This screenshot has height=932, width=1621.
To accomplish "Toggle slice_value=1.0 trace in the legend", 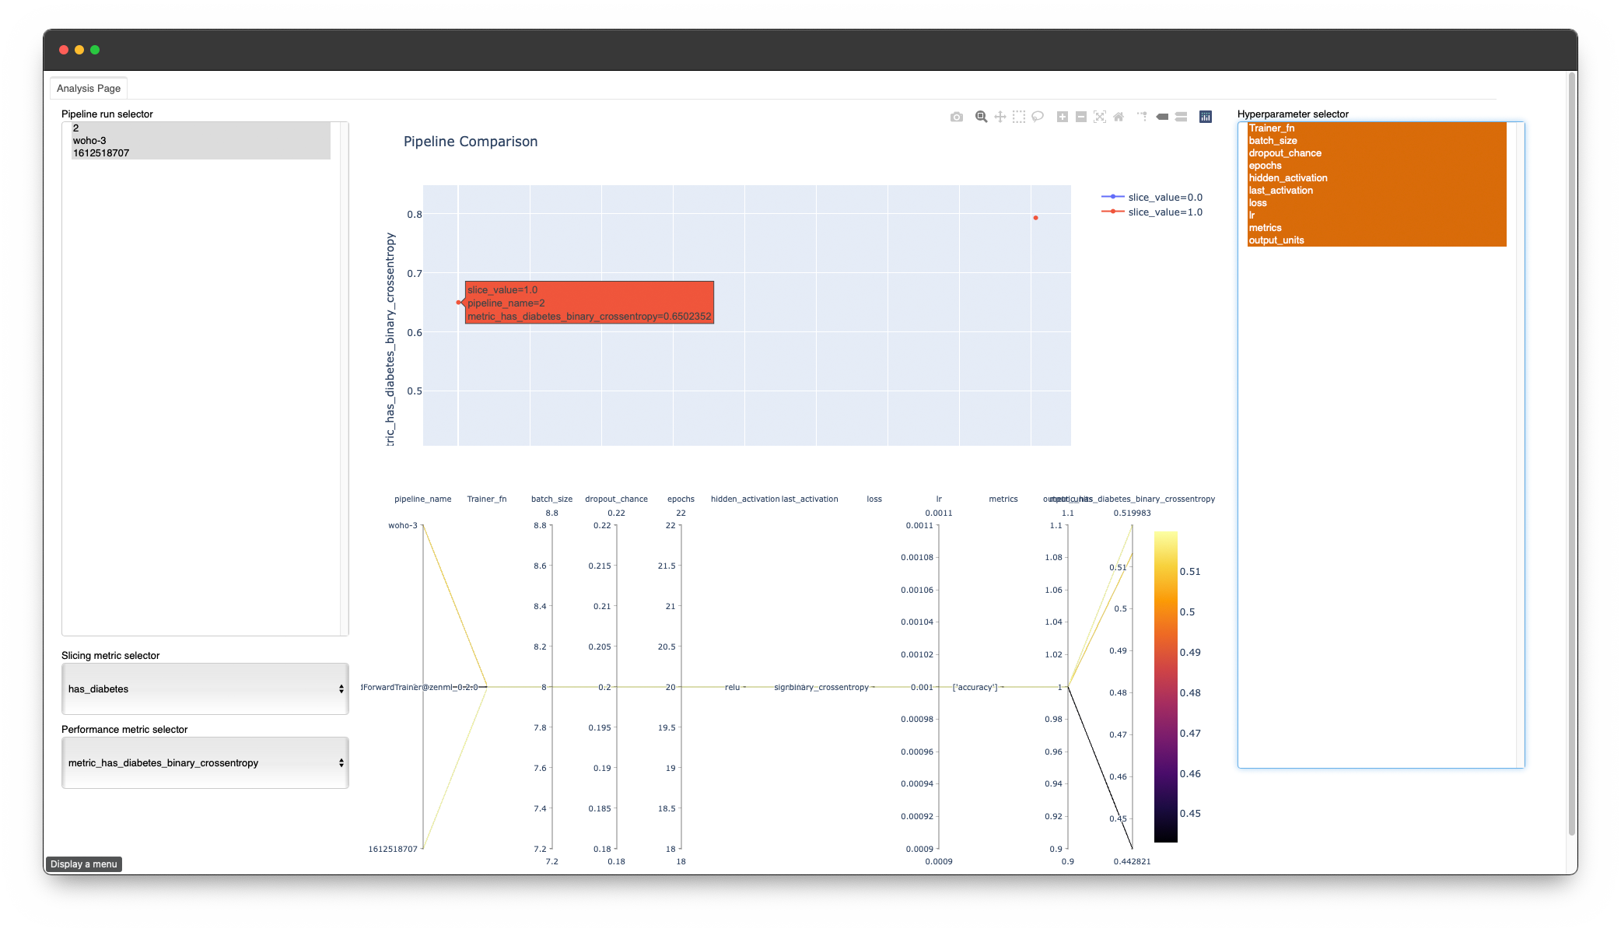I will (x=1164, y=212).
